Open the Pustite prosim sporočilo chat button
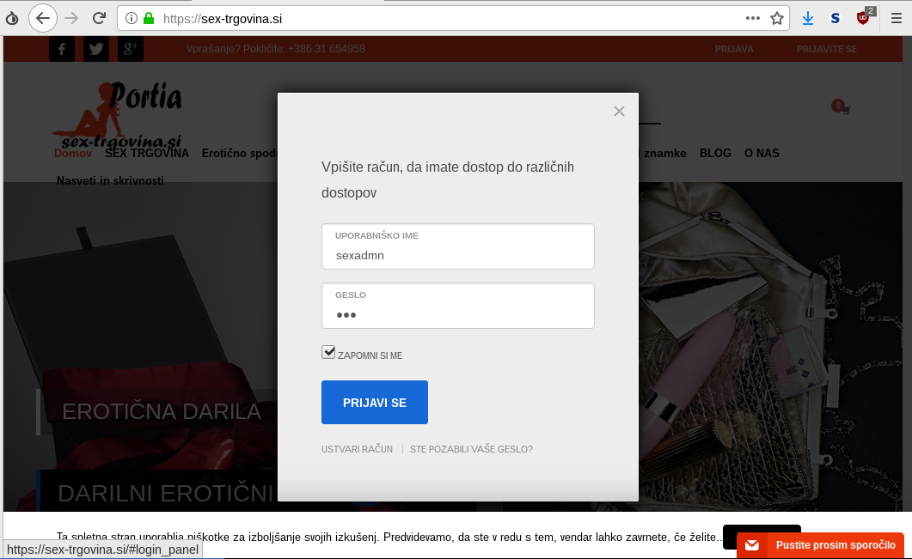This screenshot has height=559, width=912. tap(820, 545)
